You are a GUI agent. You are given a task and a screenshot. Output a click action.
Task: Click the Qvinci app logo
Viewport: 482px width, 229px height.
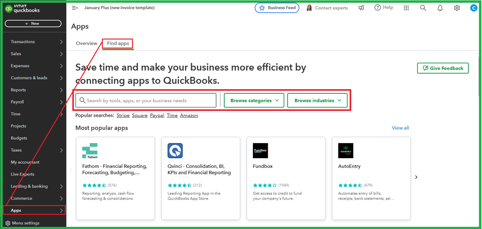[x=175, y=150]
